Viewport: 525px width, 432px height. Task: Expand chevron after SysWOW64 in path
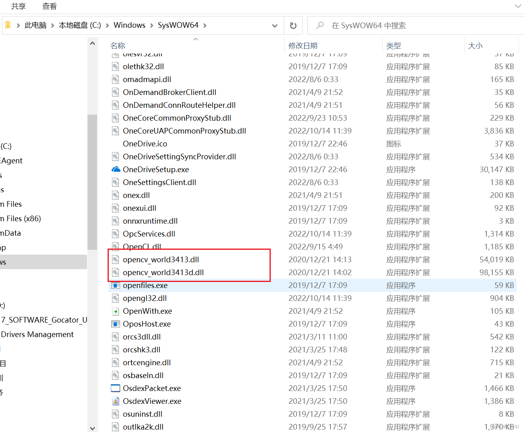[205, 25]
